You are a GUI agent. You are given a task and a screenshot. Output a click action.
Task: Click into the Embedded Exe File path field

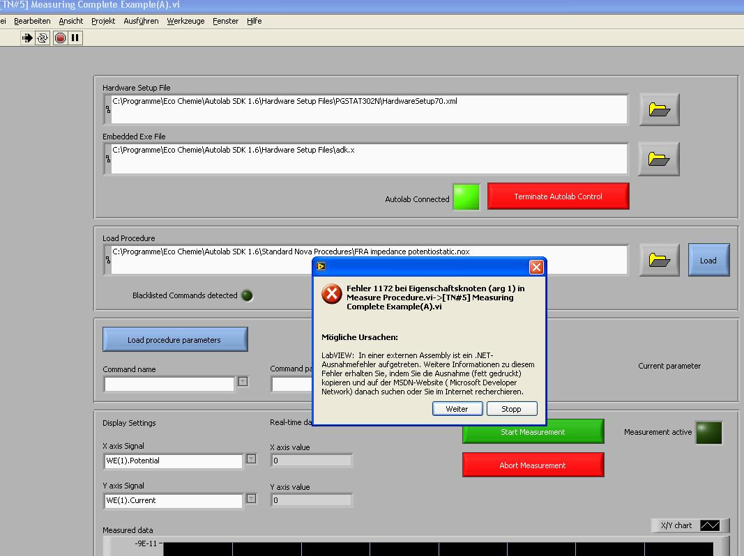click(x=369, y=159)
